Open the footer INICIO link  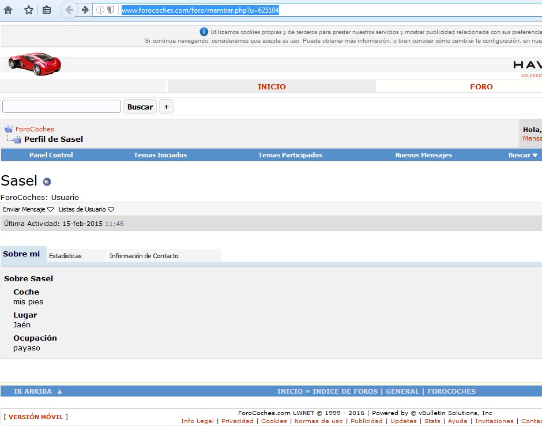tap(289, 391)
